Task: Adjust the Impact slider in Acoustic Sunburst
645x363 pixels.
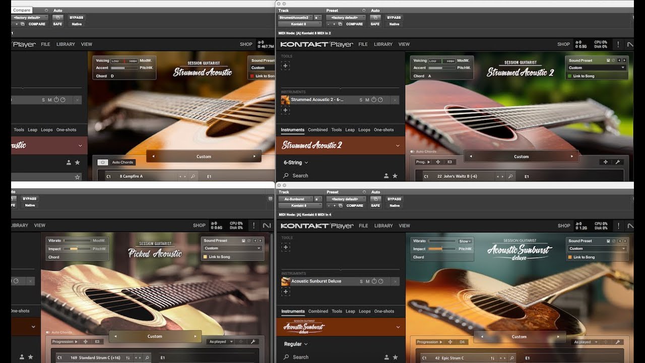Action: click(442, 249)
